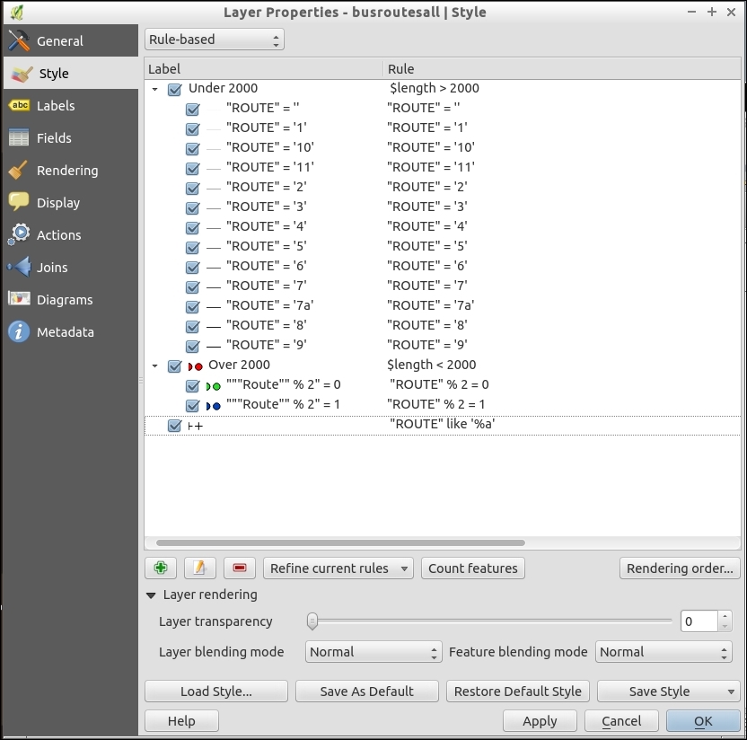The height and width of the screenshot is (740, 747).
Task: Click the green plus add rule icon
Action: pyautogui.click(x=161, y=568)
